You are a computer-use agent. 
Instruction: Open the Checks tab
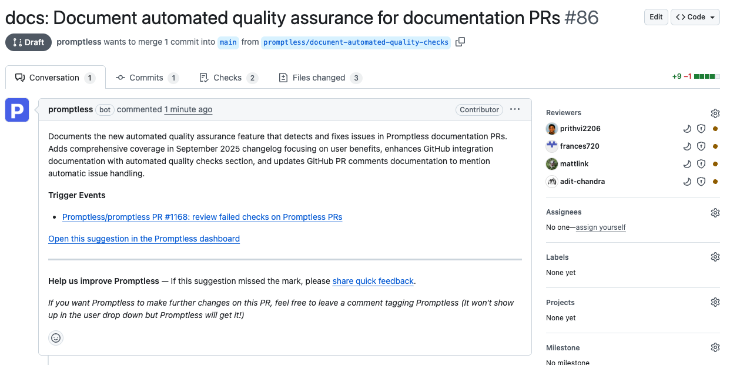click(x=226, y=77)
